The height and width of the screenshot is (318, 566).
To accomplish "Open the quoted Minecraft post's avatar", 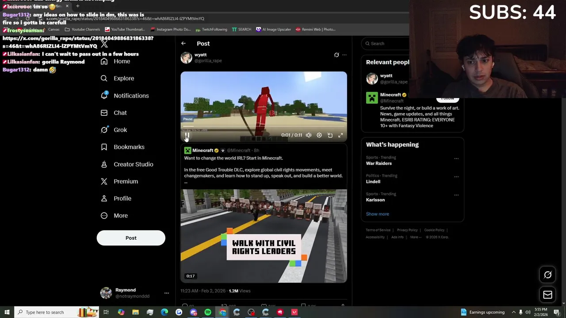I will 187,151.
